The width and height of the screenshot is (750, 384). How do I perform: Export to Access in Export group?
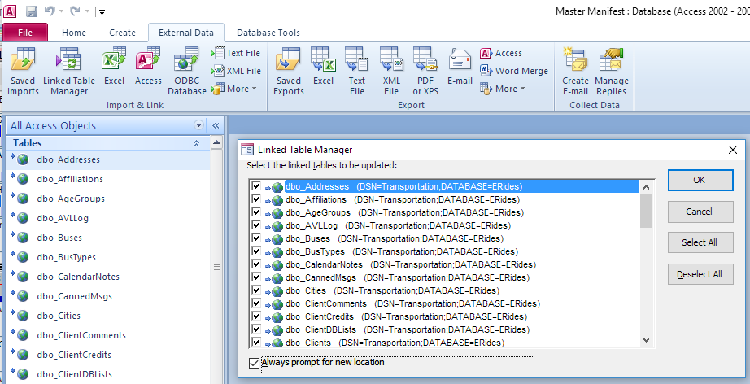point(501,53)
